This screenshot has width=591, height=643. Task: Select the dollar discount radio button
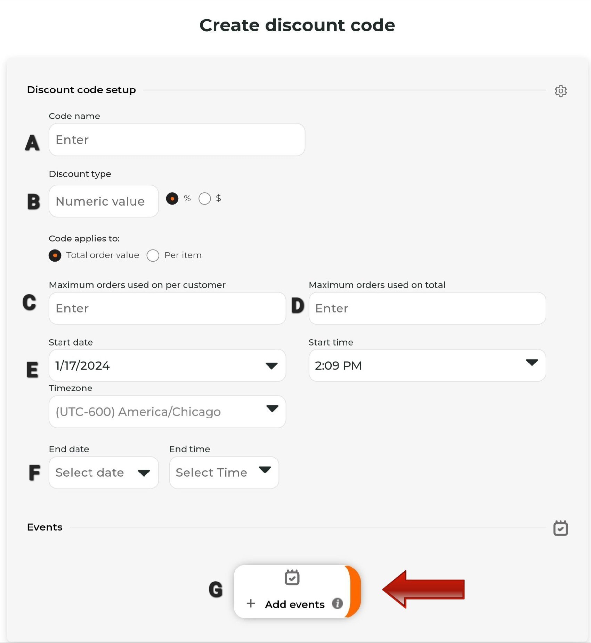205,198
